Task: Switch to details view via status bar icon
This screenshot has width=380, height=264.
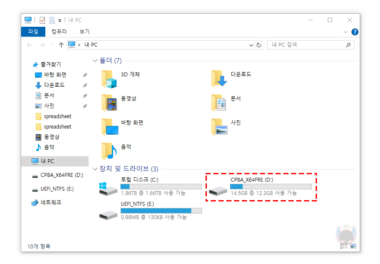Action: (344, 246)
